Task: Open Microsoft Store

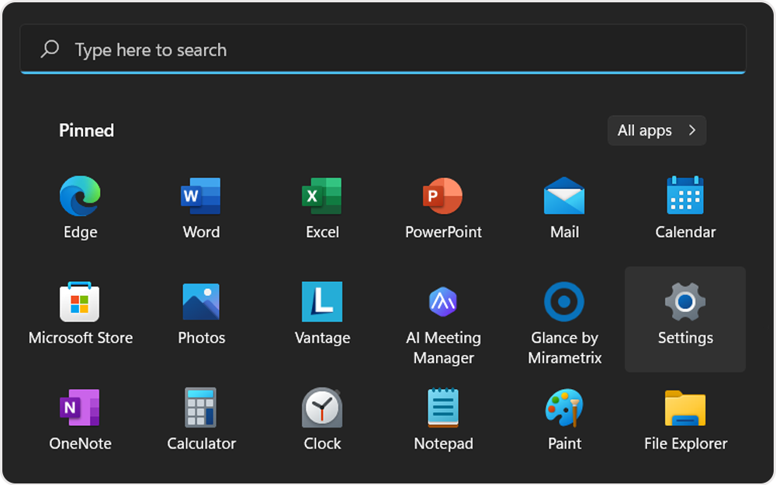Action: (80, 312)
